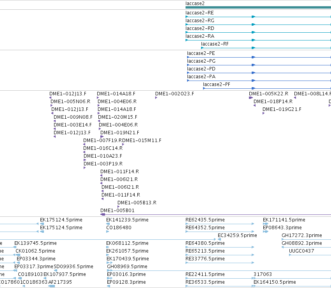Select the DME1-007F19.R feature label
331x288 pixels.
coord(102,140)
